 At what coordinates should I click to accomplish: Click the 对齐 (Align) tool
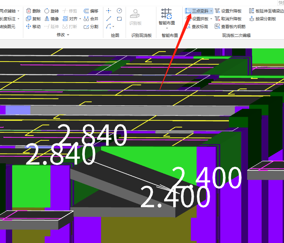[x=70, y=19]
